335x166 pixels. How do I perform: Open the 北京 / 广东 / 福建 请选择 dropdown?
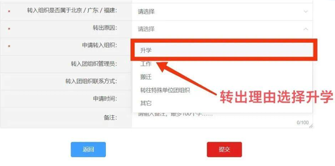tap(222, 12)
